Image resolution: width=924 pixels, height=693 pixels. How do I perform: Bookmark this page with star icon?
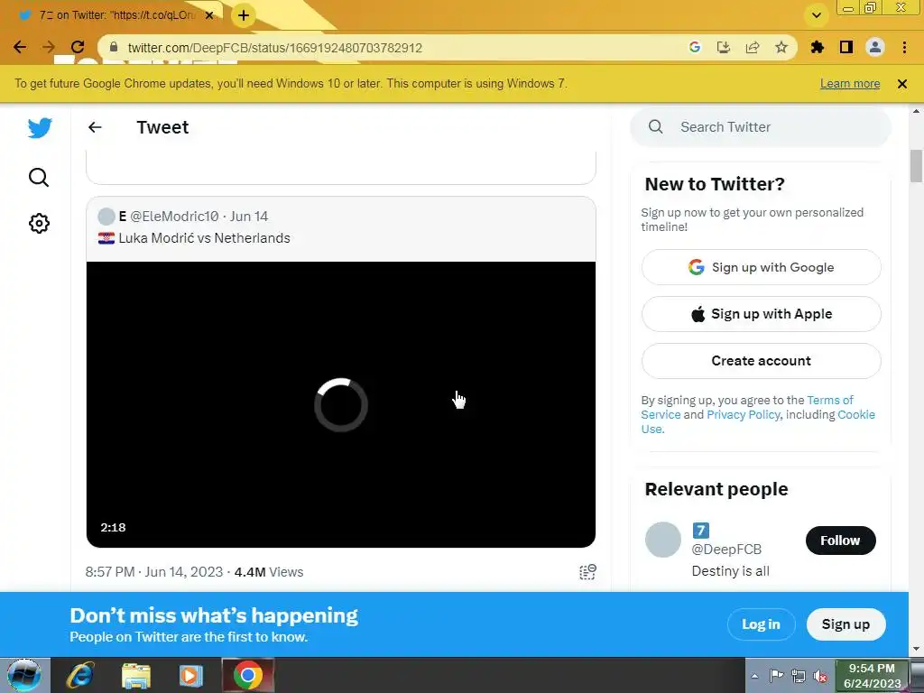click(781, 47)
